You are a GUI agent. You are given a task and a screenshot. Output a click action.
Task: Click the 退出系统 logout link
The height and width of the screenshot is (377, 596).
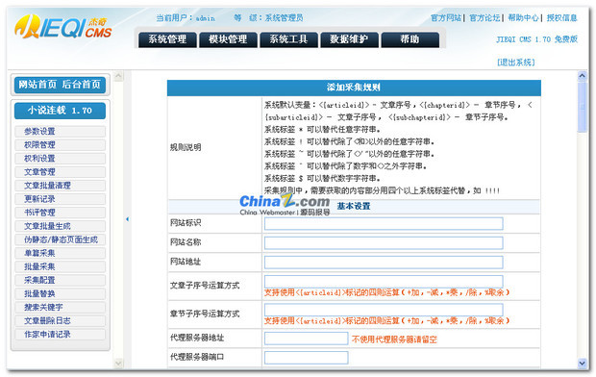click(516, 63)
